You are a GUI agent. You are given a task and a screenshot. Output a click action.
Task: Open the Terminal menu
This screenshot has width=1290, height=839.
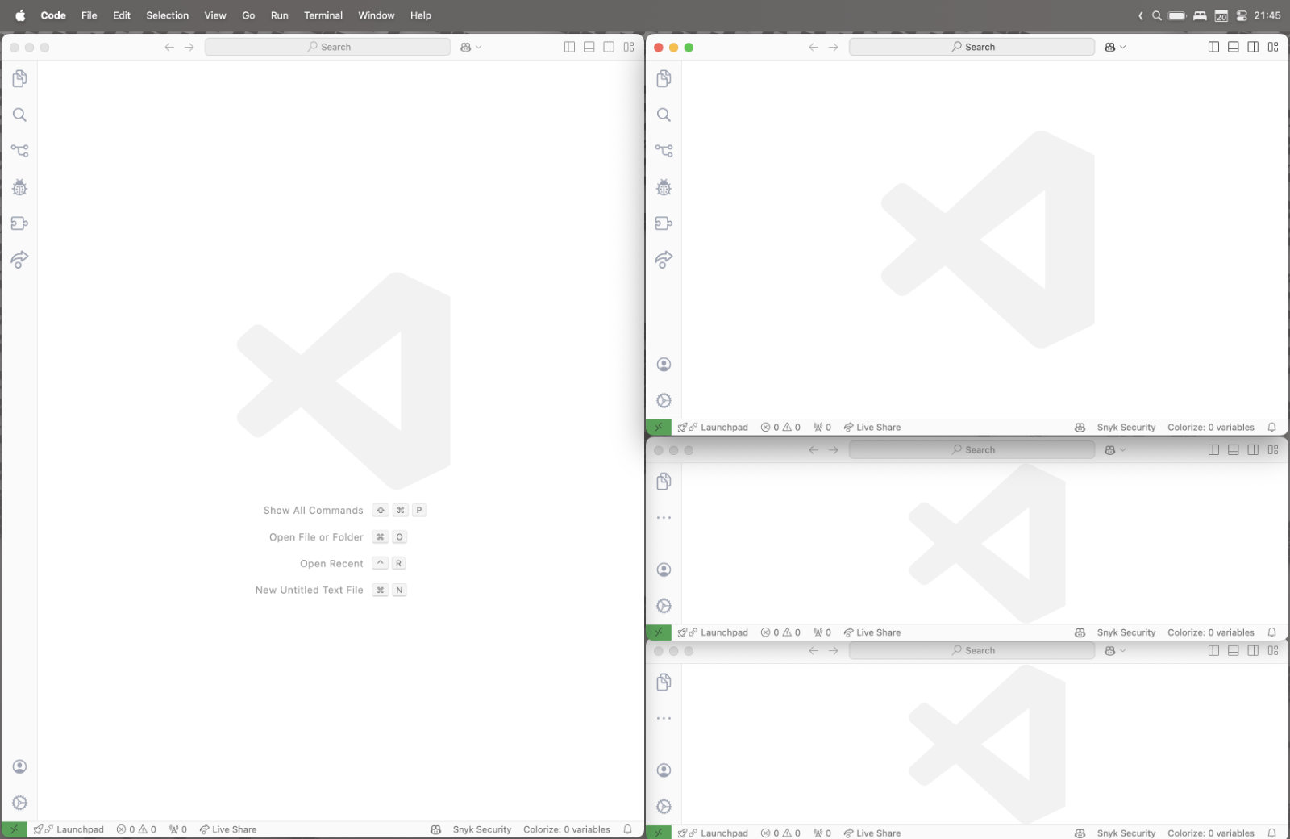322,15
